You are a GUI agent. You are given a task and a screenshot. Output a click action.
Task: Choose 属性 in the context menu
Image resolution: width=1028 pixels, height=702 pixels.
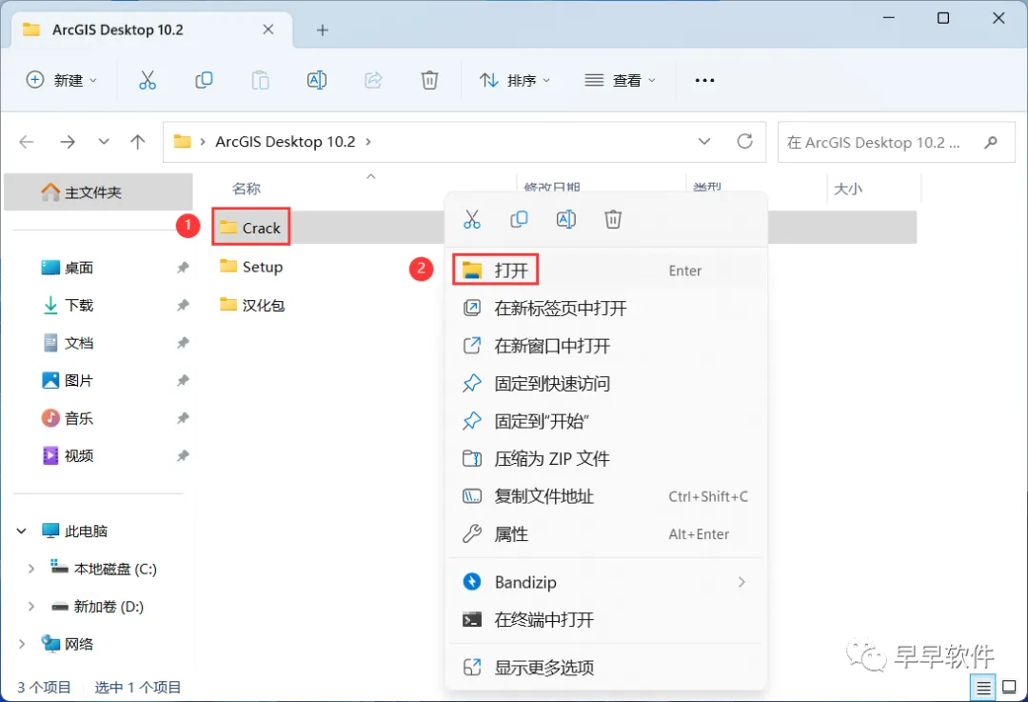tap(606, 534)
